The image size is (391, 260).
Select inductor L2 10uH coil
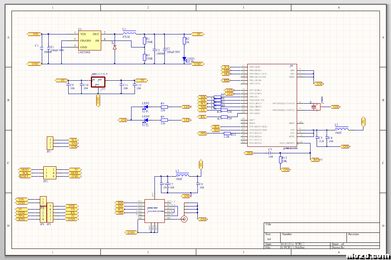click(342, 128)
